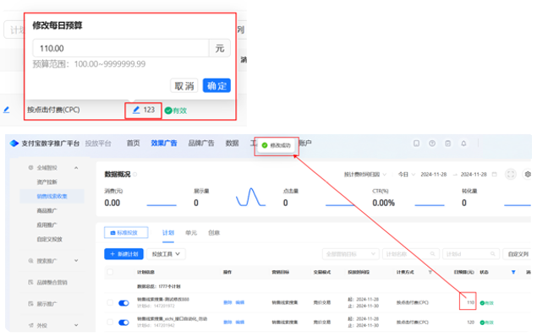Click the 全域智投 sidebar icon
The image size is (537, 336).
coord(30,167)
